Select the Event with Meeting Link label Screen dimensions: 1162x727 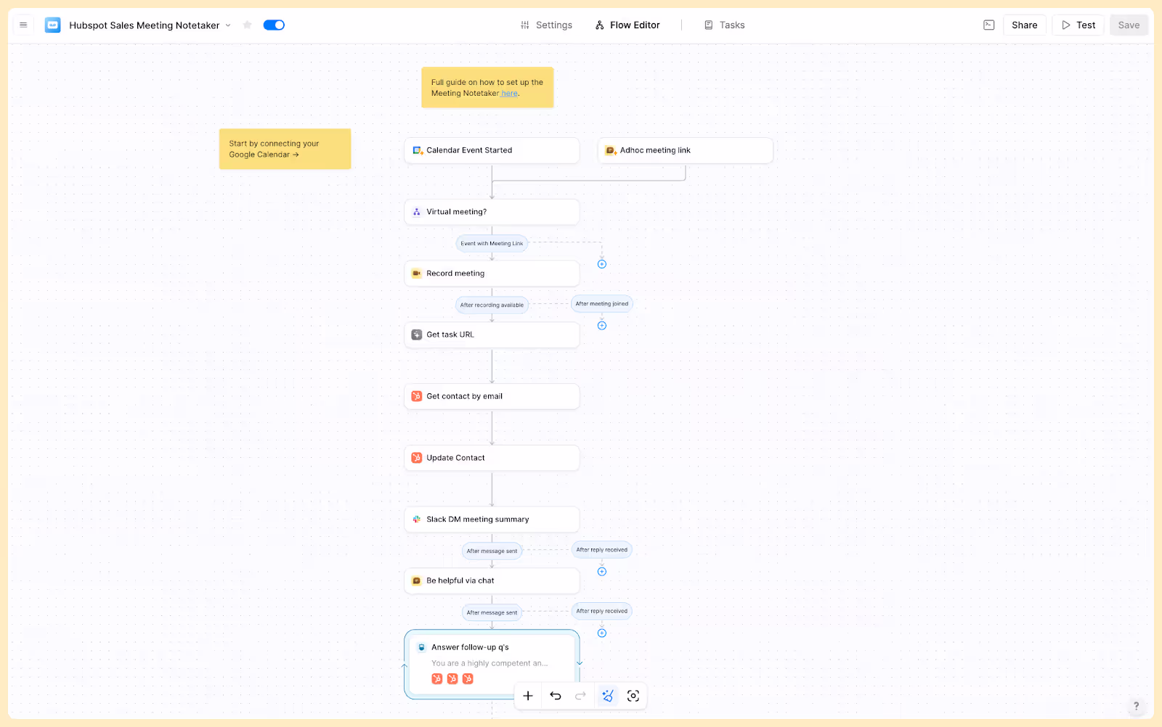point(492,244)
